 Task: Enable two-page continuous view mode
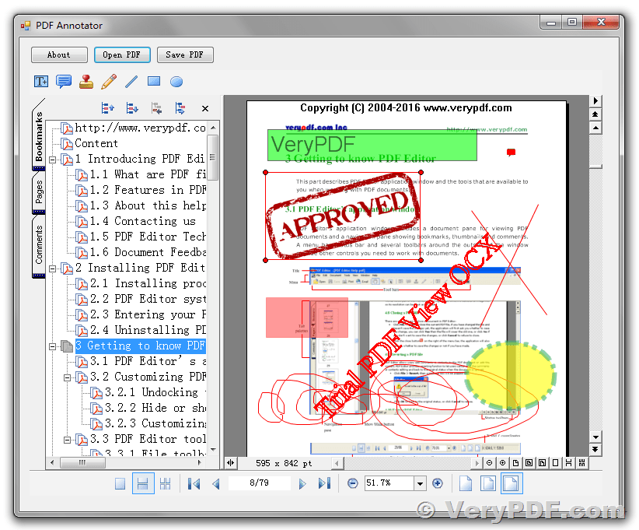143,483
